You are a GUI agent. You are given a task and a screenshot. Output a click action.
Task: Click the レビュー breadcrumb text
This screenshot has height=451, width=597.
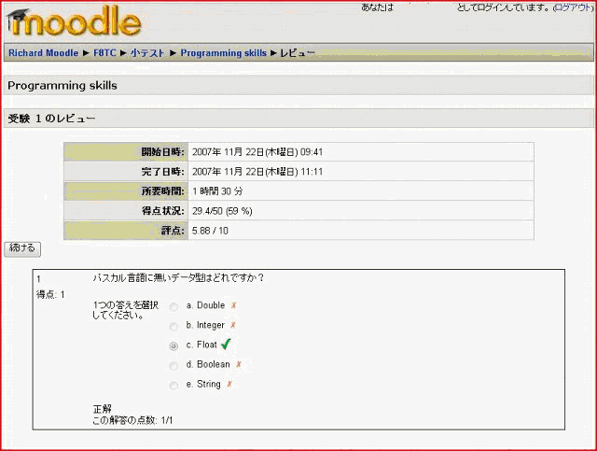click(298, 53)
